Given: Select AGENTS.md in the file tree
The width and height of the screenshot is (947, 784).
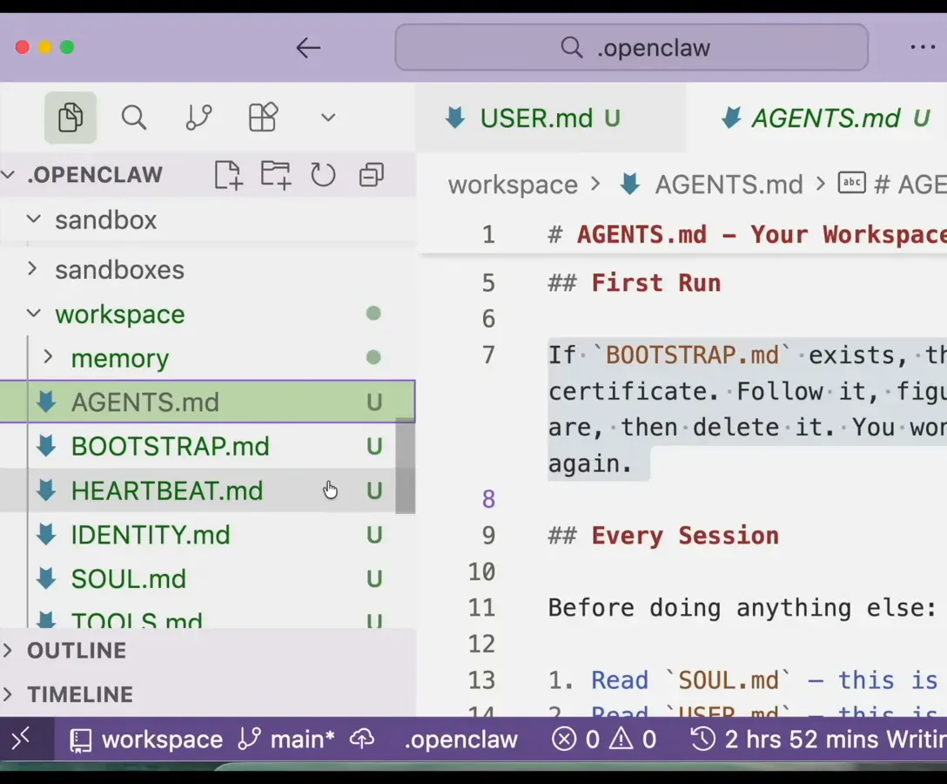Looking at the screenshot, I should tap(207, 402).
